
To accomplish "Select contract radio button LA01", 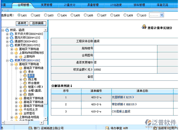I will point(19,15).
